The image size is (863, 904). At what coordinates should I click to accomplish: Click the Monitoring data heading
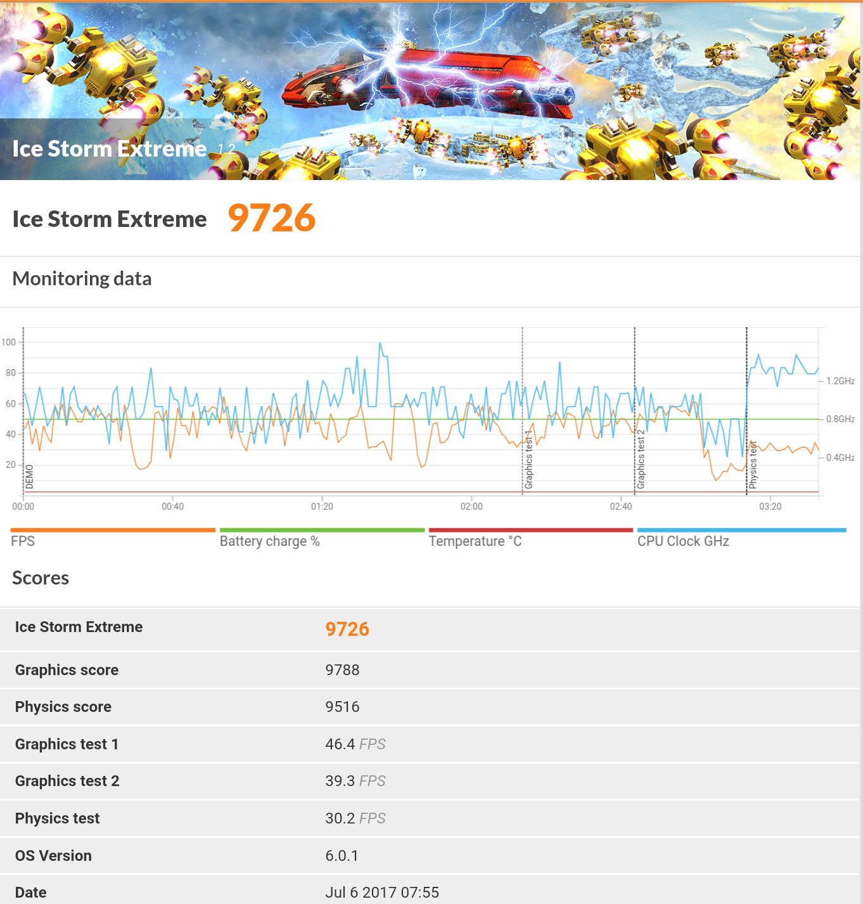[x=82, y=279]
